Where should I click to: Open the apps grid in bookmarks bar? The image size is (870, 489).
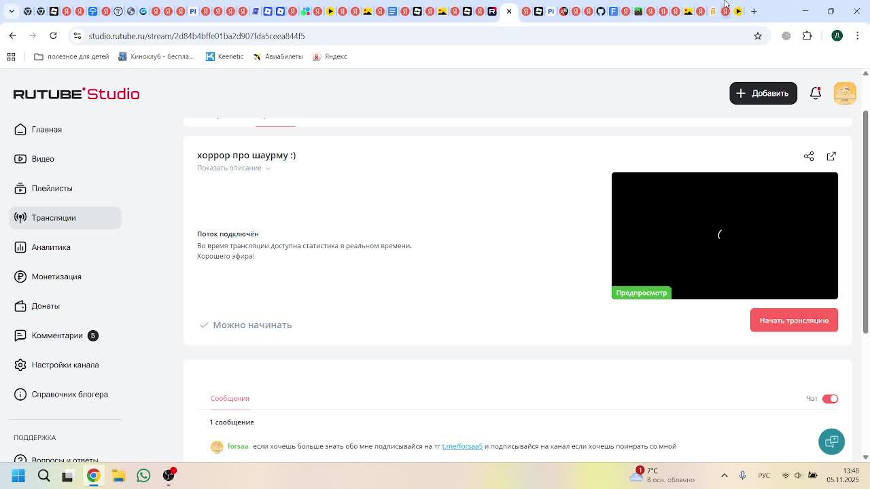[x=11, y=56]
